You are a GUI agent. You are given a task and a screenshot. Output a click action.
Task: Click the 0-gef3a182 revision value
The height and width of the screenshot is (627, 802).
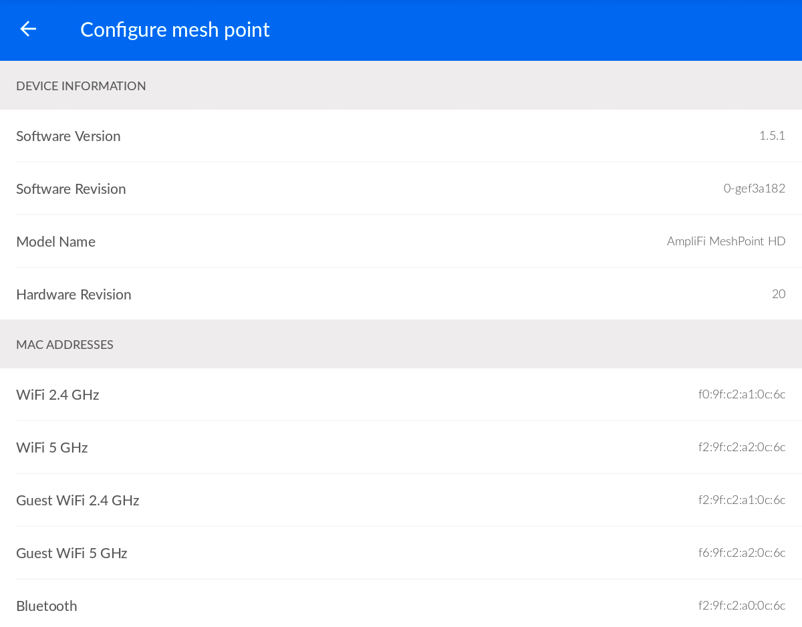click(754, 189)
